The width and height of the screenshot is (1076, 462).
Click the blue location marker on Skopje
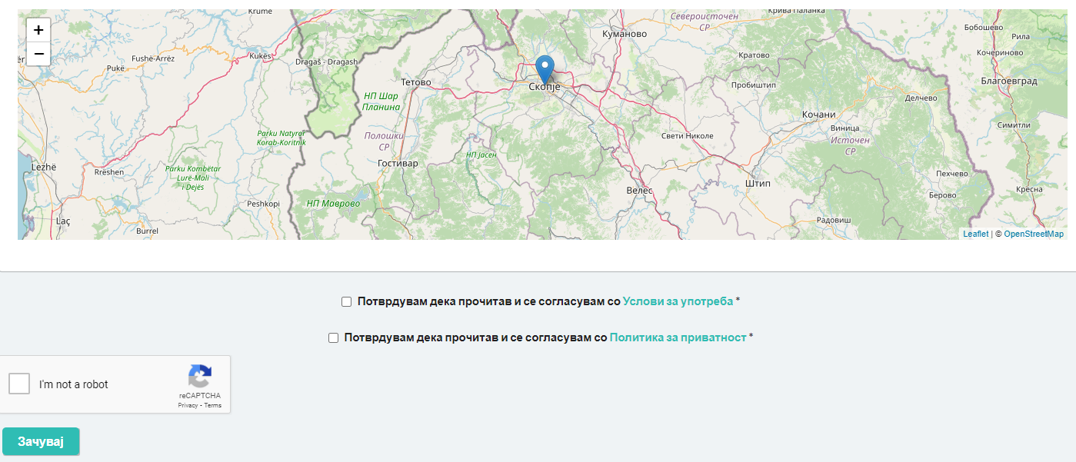coord(545,69)
